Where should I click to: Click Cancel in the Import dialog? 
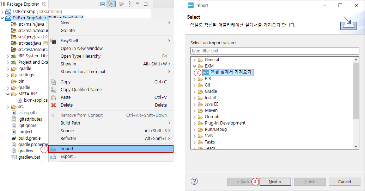[344, 182]
